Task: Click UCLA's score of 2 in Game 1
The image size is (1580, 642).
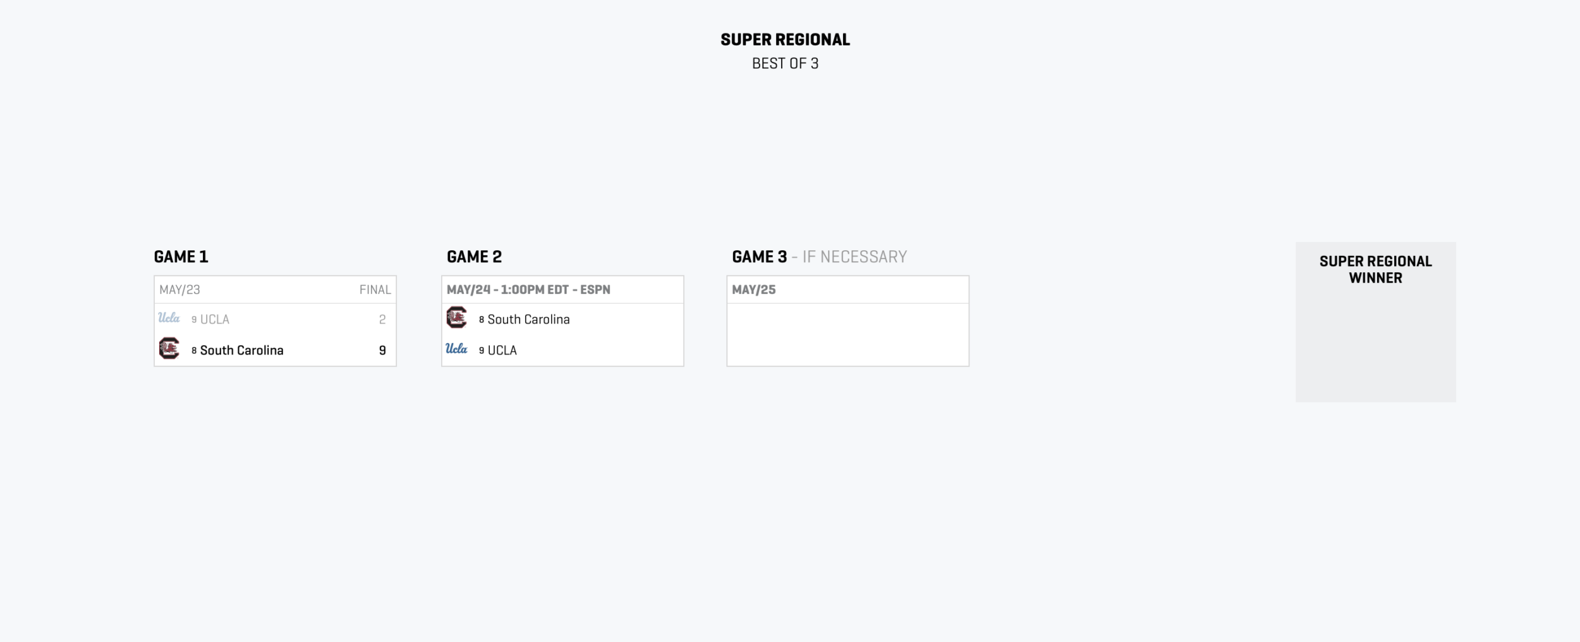Action: pos(382,320)
